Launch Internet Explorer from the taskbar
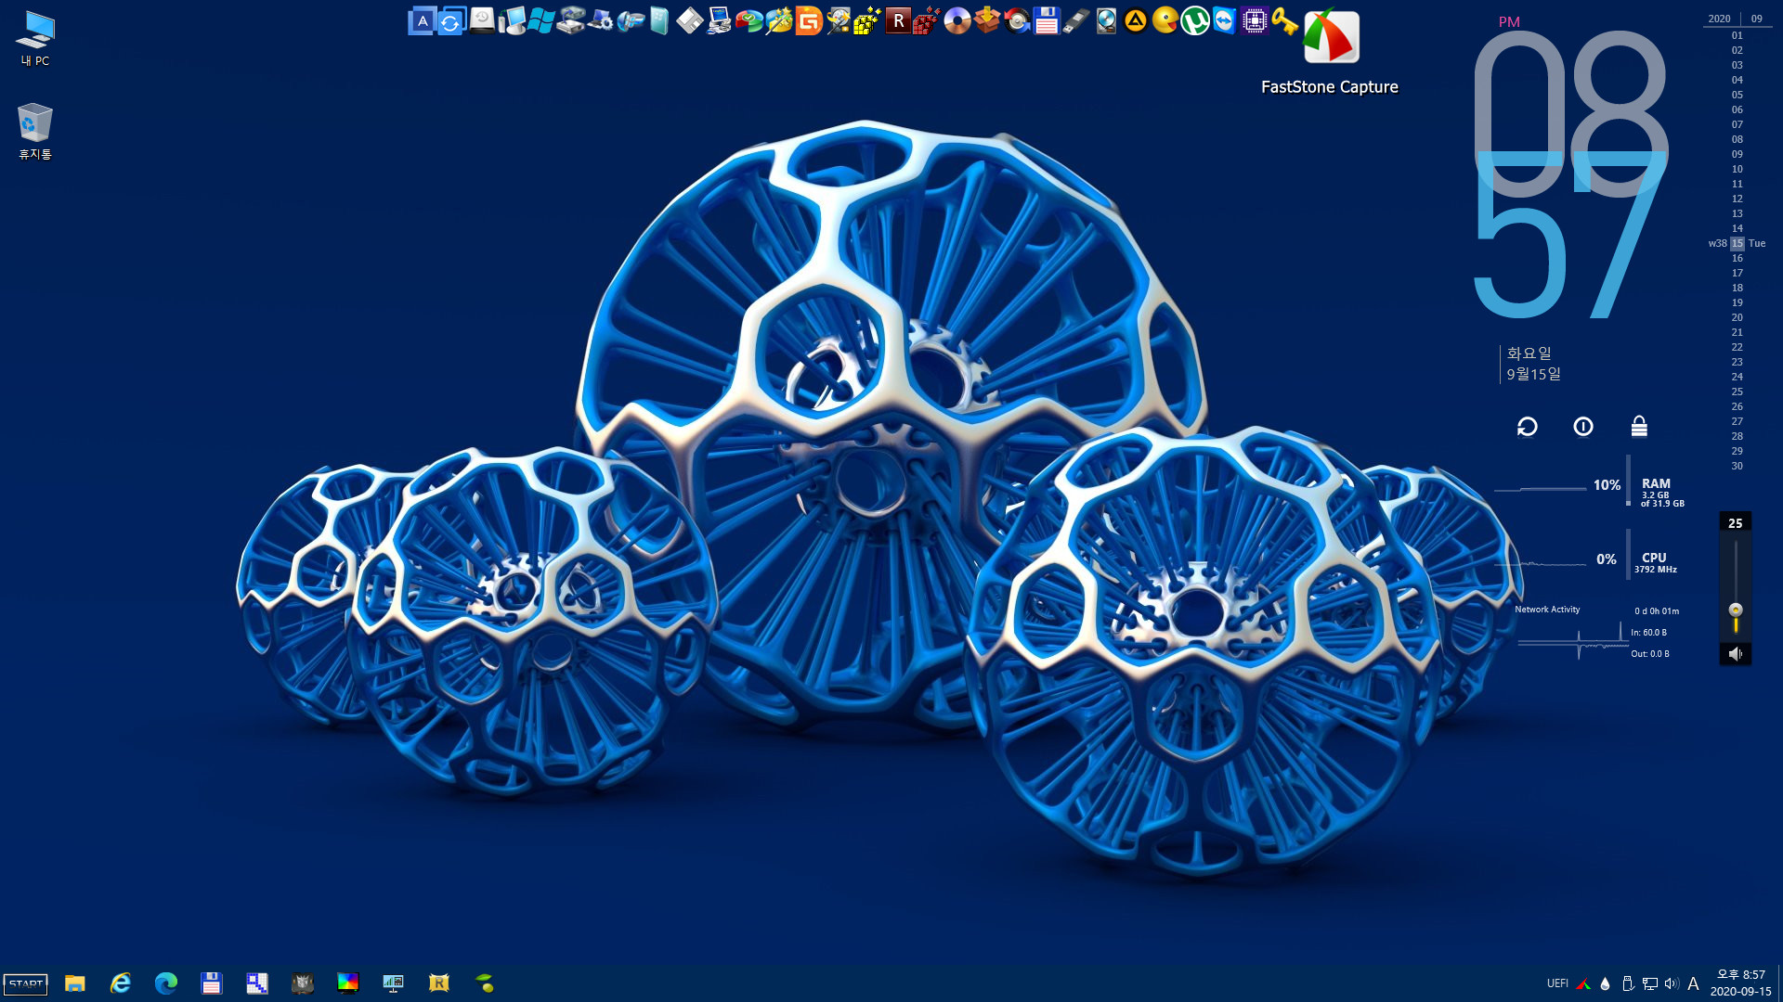1783x1002 pixels. [x=121, y=983]
